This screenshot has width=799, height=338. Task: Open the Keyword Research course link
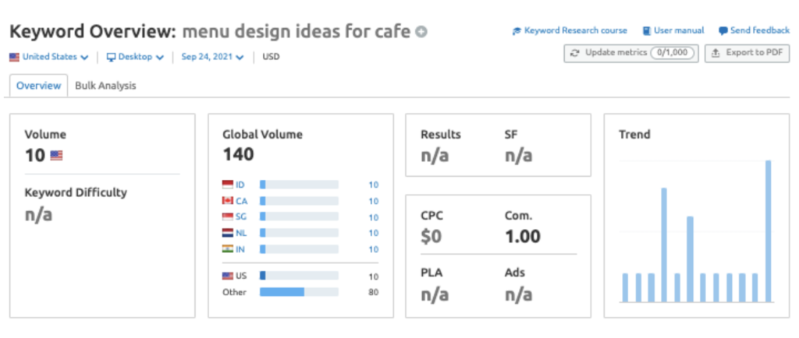[x=570, y=31]
